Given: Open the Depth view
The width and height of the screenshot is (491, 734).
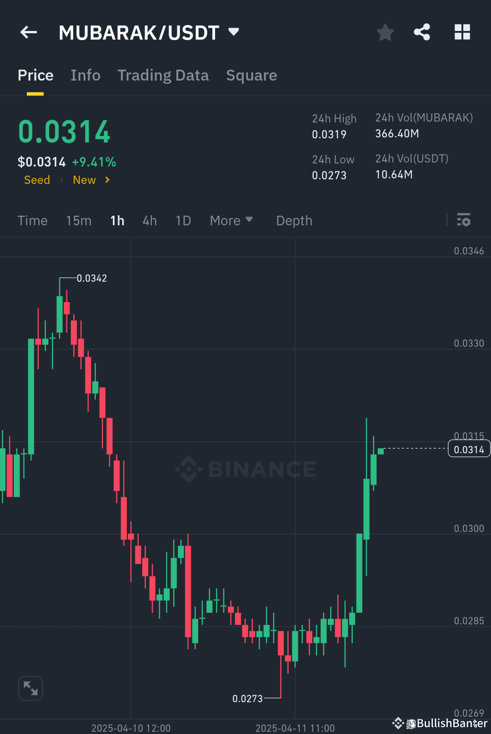Looking at the screenshot, I should tap(294, 220).
